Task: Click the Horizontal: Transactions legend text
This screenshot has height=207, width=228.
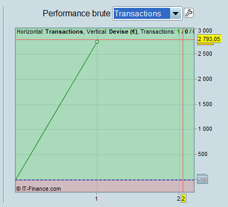Action: click(x=50, y=32)
